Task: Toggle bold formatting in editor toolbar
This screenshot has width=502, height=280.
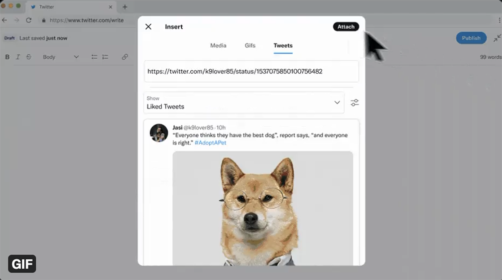Action: click(x=8, y=57)
